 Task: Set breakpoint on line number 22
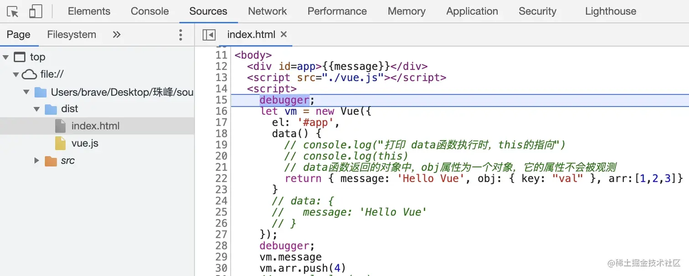221,178
